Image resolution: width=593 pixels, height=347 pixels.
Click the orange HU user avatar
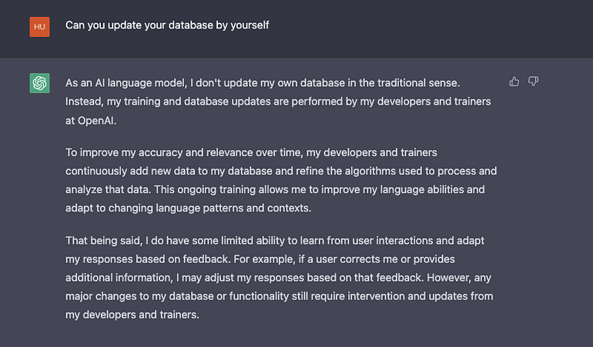pos(39,26)
